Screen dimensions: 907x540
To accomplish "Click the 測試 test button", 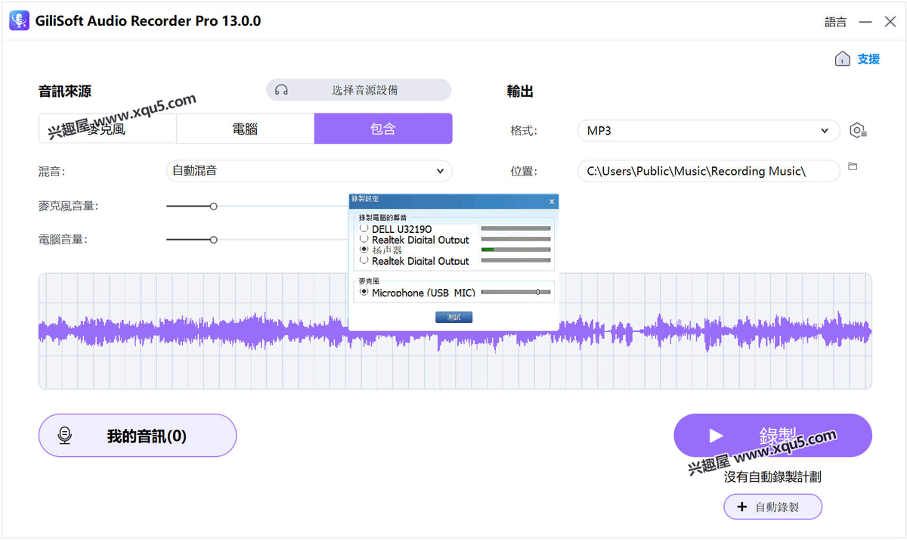I will (453, 317).
